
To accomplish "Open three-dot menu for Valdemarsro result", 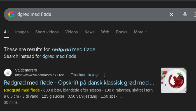I will (x=104, y=75).
